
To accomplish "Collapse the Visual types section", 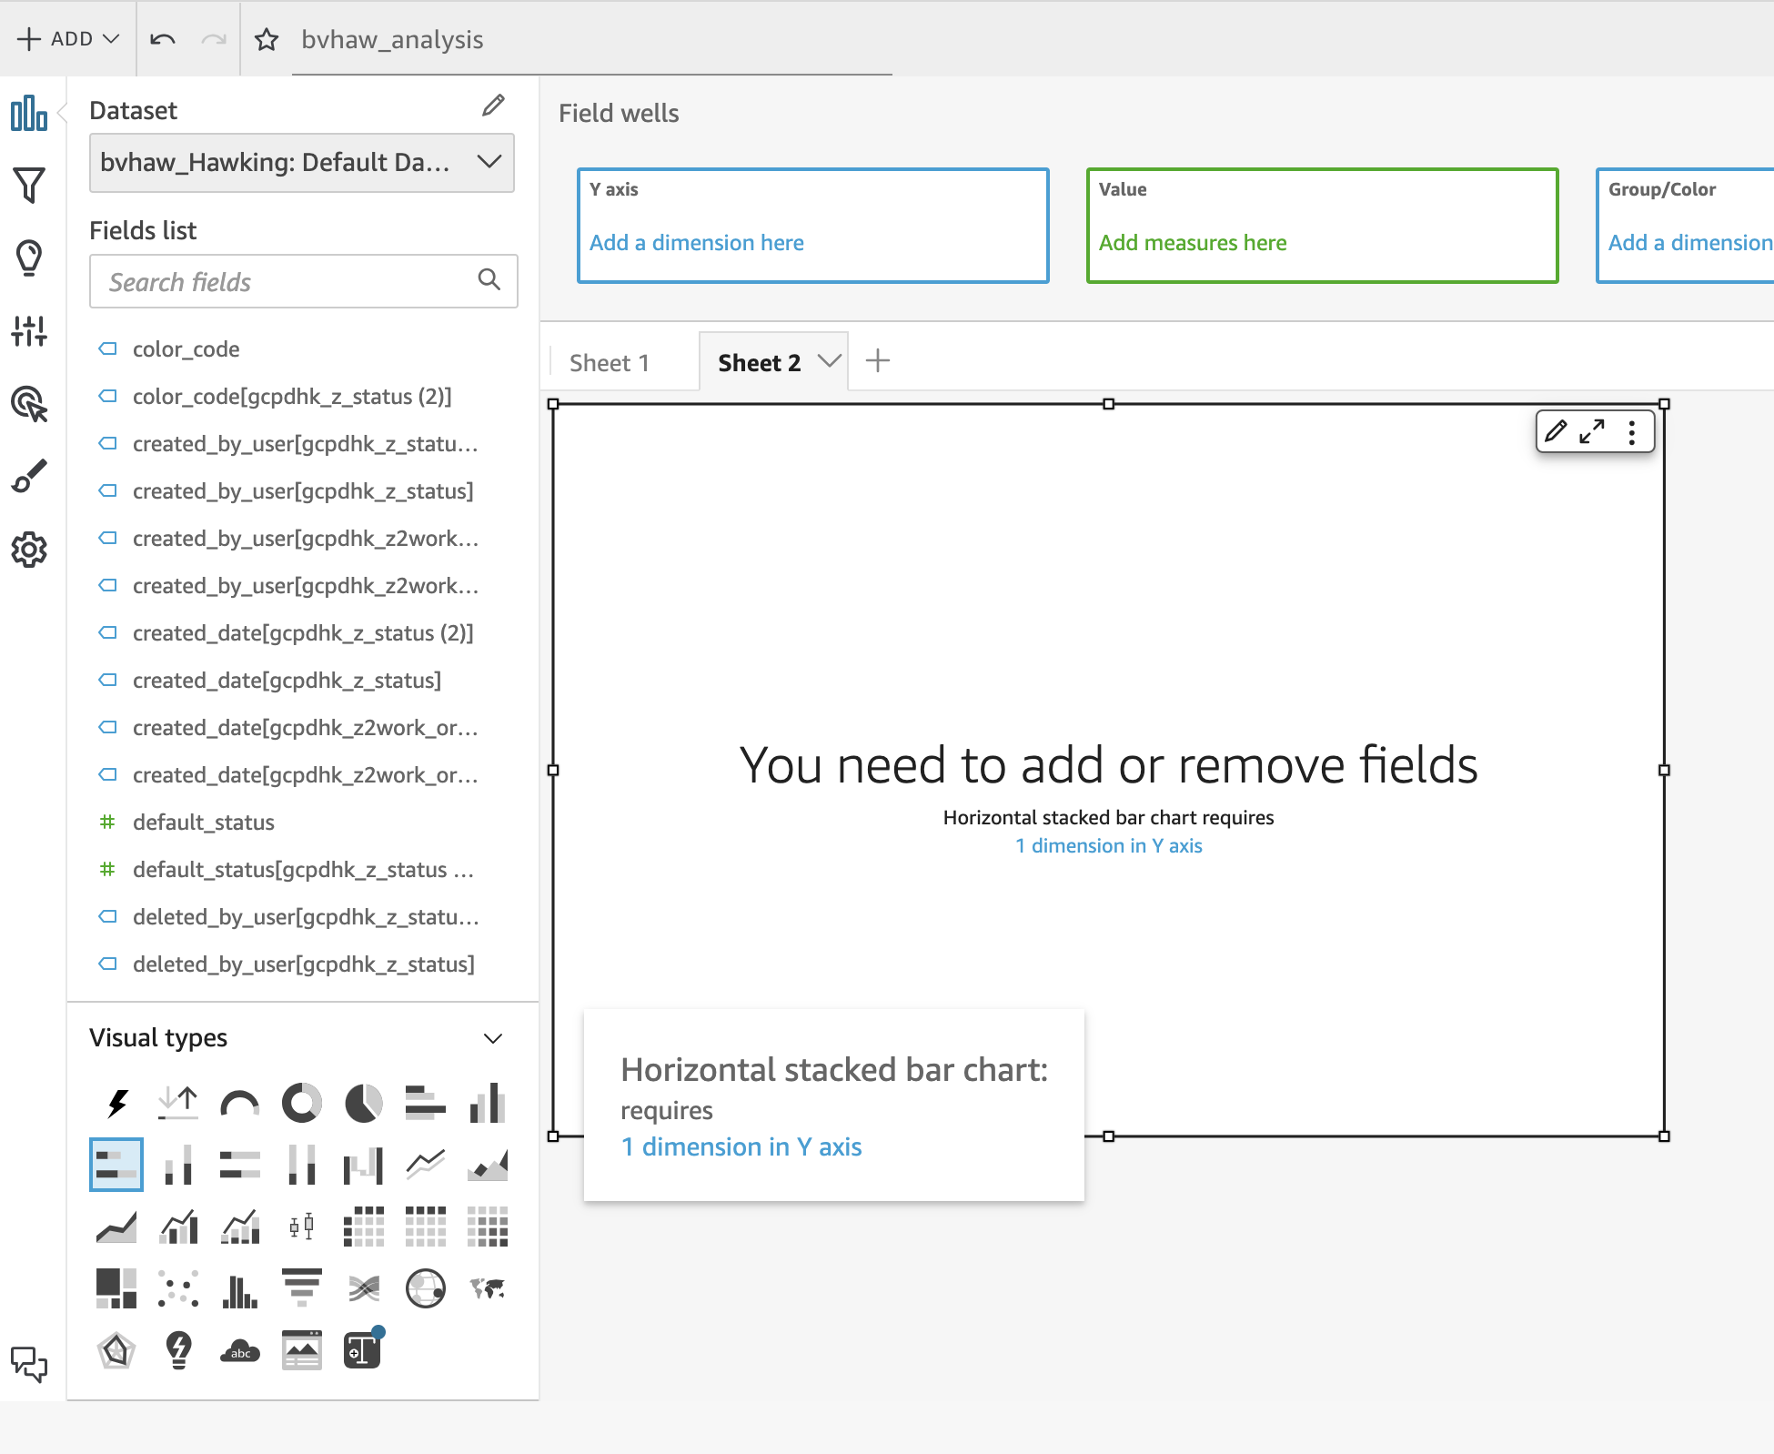I will pyautogui.click(x=492, y=1038).
